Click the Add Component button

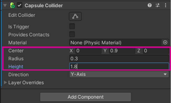[85, 97]
